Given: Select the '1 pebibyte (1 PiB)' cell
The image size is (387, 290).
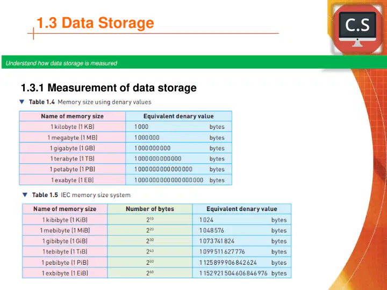Looking at the screenshot, I should (x=64, y=263).
